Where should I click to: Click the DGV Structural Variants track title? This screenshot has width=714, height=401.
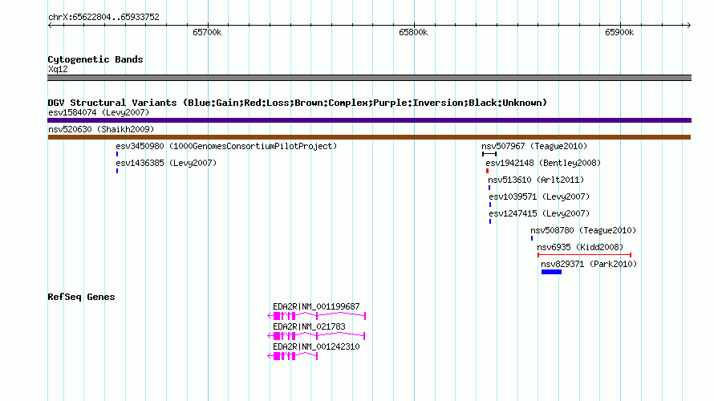pos(298,103)
